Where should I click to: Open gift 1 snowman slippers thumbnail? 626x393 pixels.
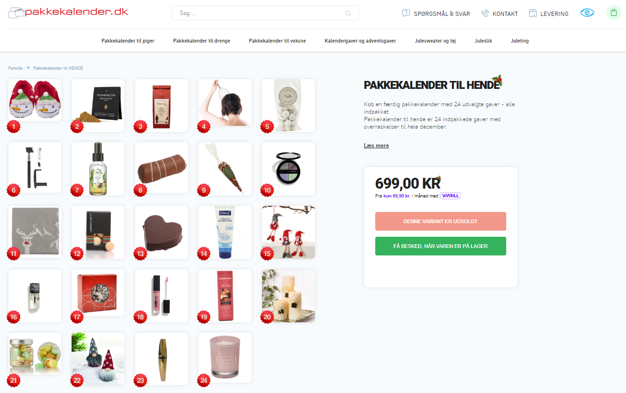[x=35, y=100]
